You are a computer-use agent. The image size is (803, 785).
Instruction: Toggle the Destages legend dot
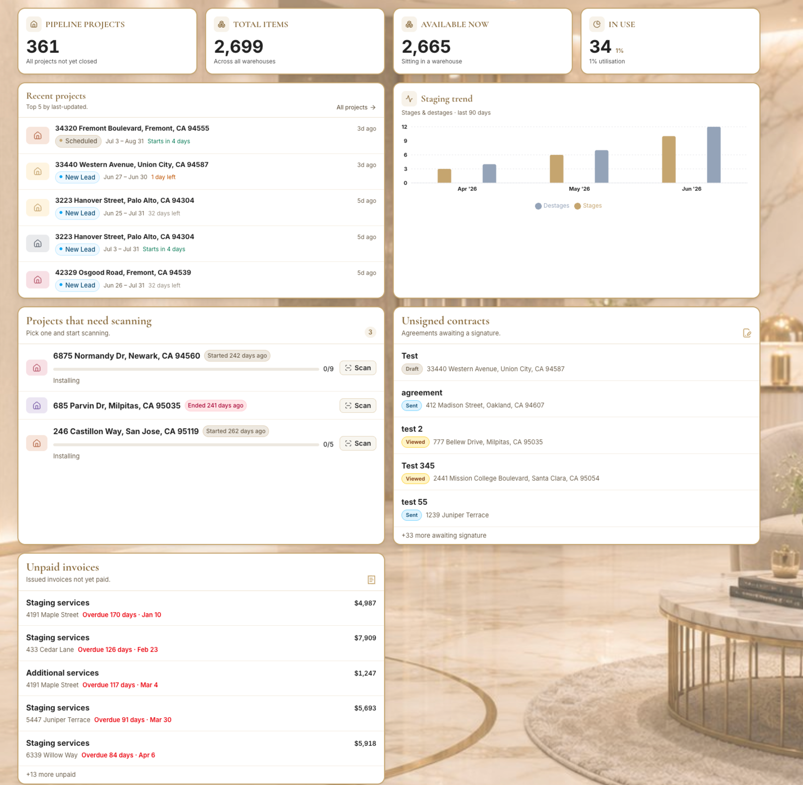point(538,206)
